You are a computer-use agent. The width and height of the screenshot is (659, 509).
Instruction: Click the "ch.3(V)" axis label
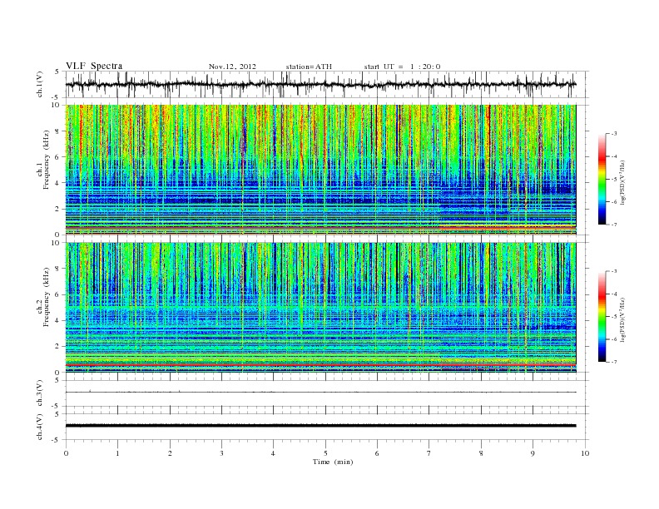click(x=40, y=393)
